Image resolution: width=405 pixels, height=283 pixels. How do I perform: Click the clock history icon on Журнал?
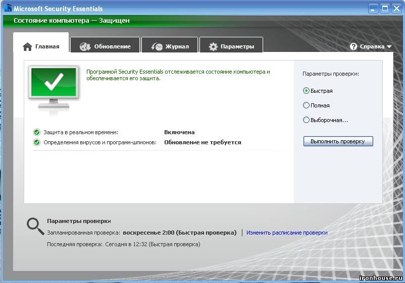[x=157, y=46]
